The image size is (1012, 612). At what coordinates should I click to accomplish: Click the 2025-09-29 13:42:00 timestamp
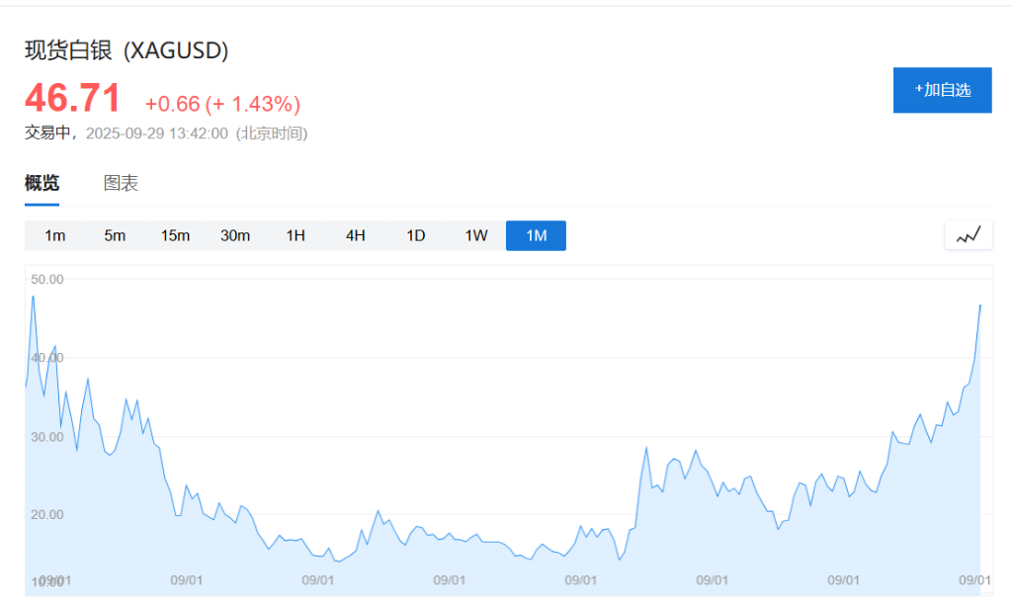(156, 133)
